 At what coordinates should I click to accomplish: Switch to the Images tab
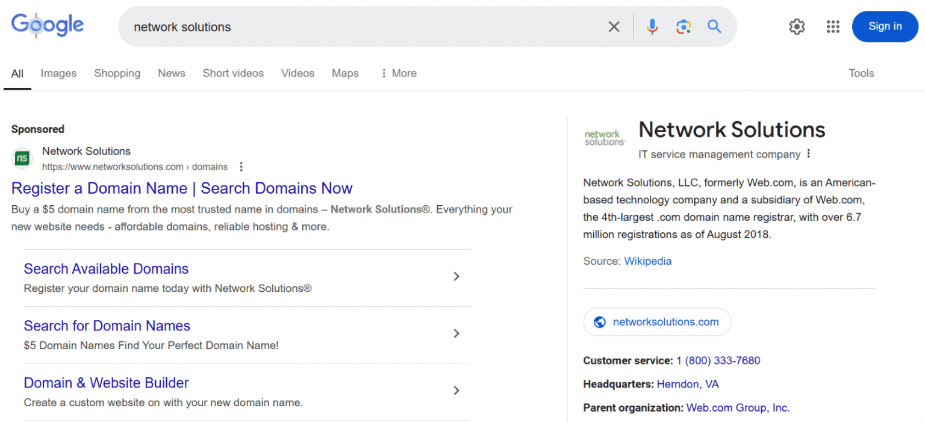(x=58, y=73)
